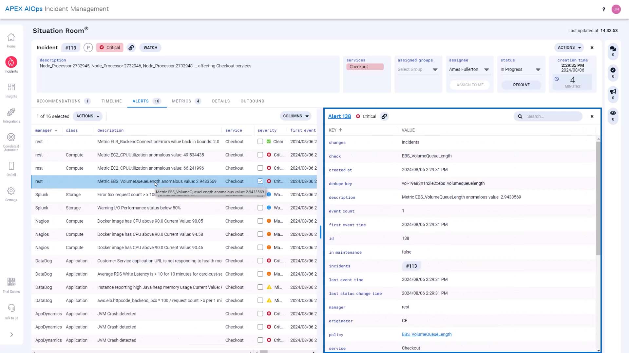
Task: Open Correlate & Automate sidebar icon
Action: [11, 137]
